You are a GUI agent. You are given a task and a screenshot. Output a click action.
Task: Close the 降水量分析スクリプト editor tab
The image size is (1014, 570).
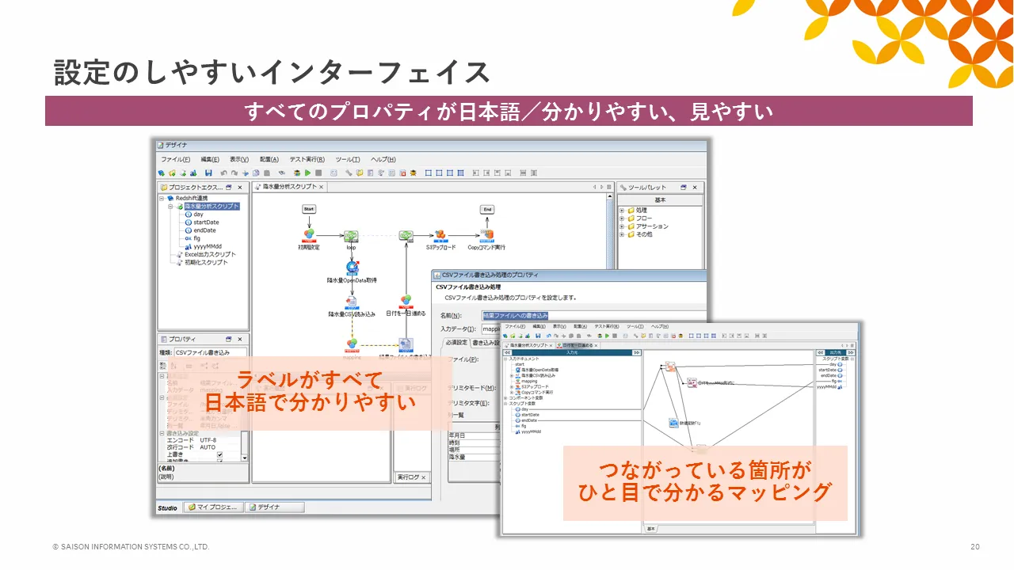point(321,188)
